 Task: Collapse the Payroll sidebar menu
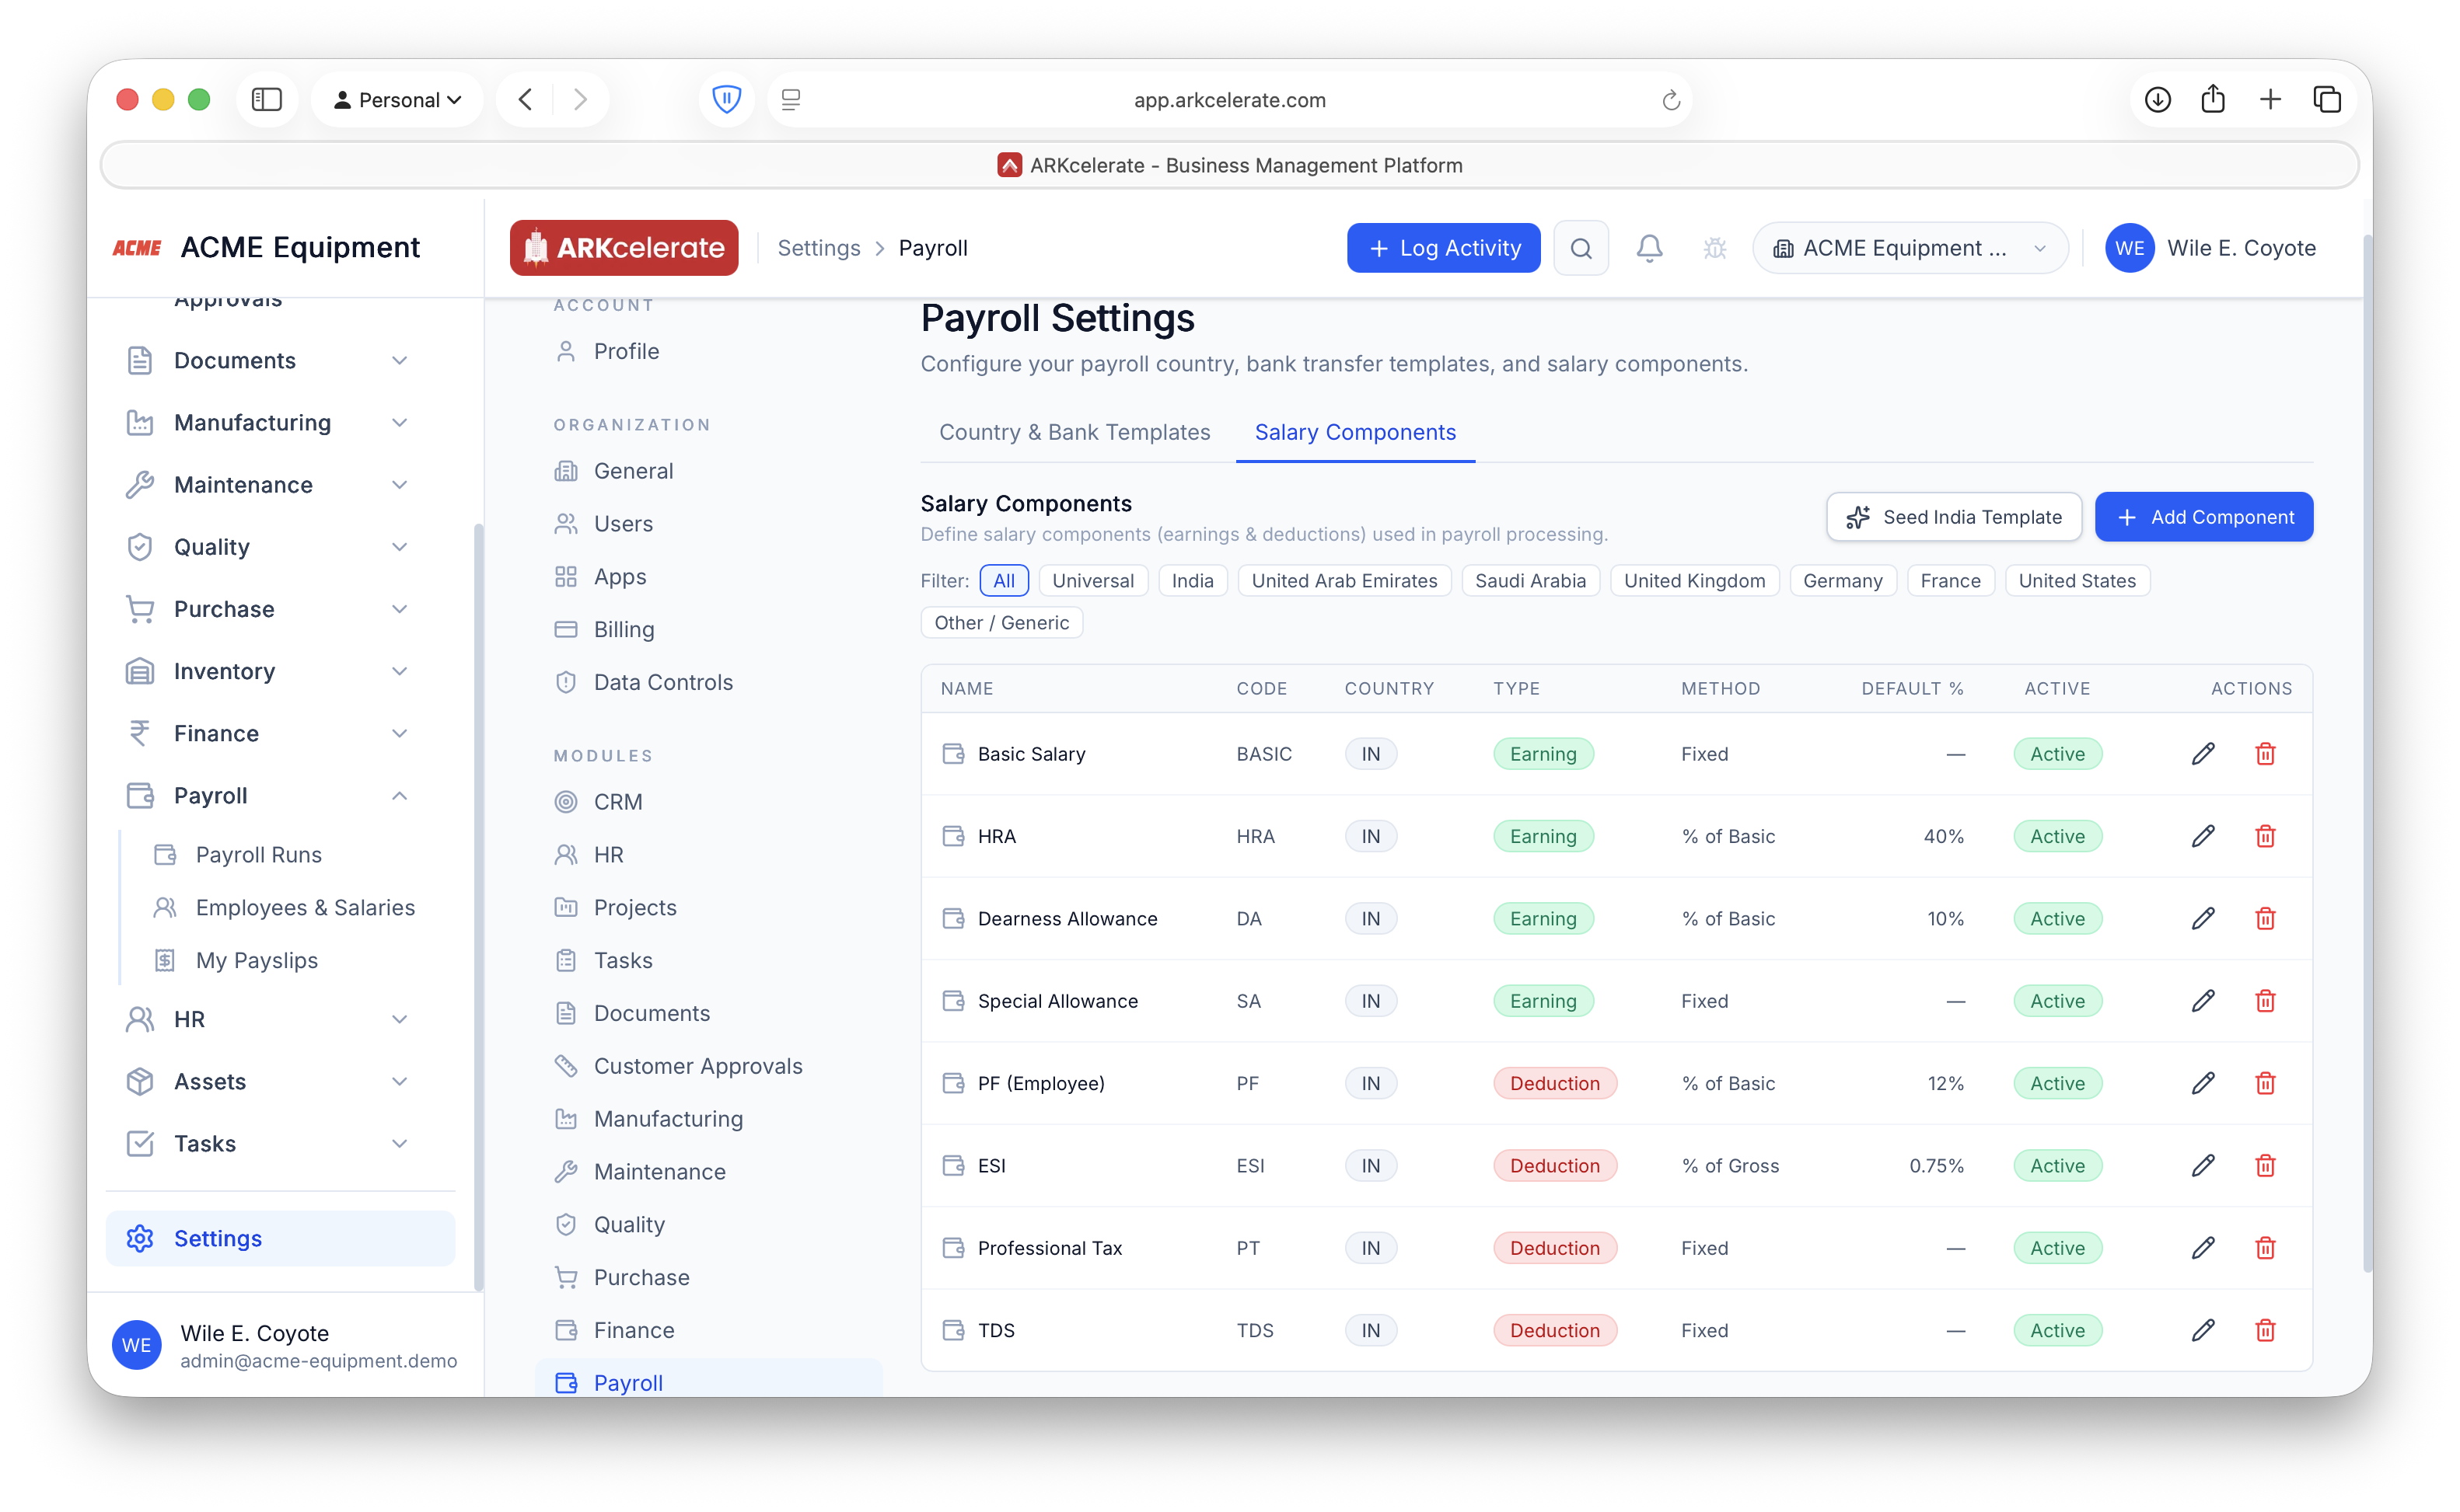(x=268, y=796)
